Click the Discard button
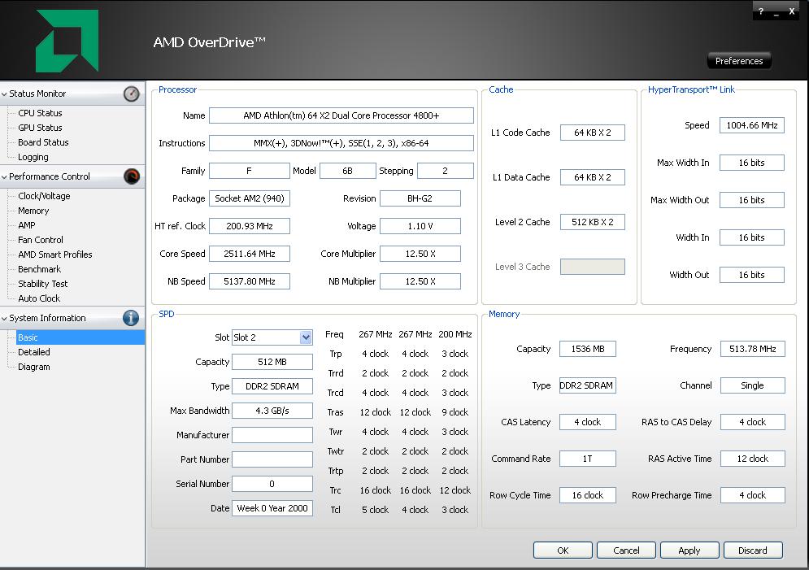 [753, 550]
